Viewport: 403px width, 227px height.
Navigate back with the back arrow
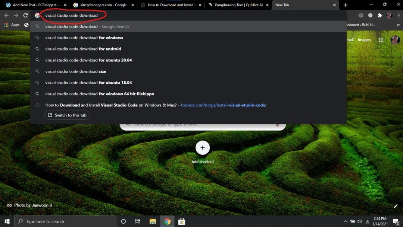pyautogui.click(x=6, y=15)
